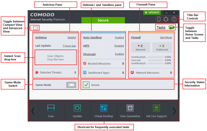Show next shortcuts with right chevron
The image size is (207, 131).
pyautogui.click(x=174, y=111)
